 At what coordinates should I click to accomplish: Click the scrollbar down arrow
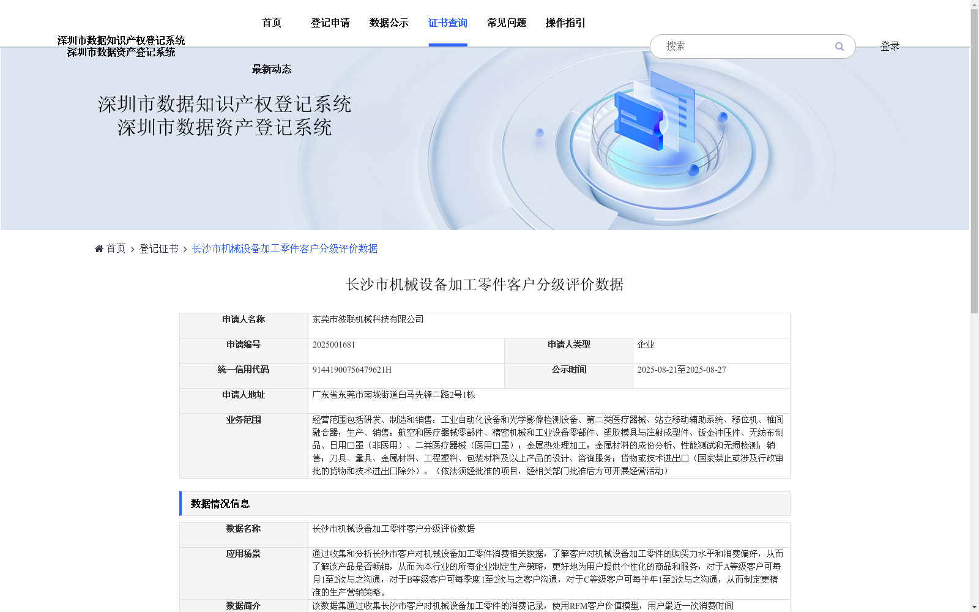click(974, 608)
